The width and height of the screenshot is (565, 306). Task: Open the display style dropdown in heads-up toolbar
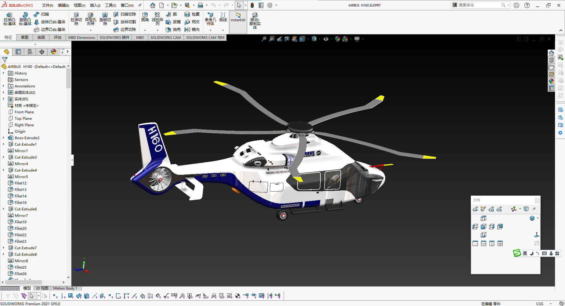click(320, 39)
